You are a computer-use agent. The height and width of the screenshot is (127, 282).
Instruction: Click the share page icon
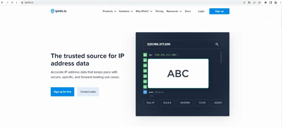254,2
